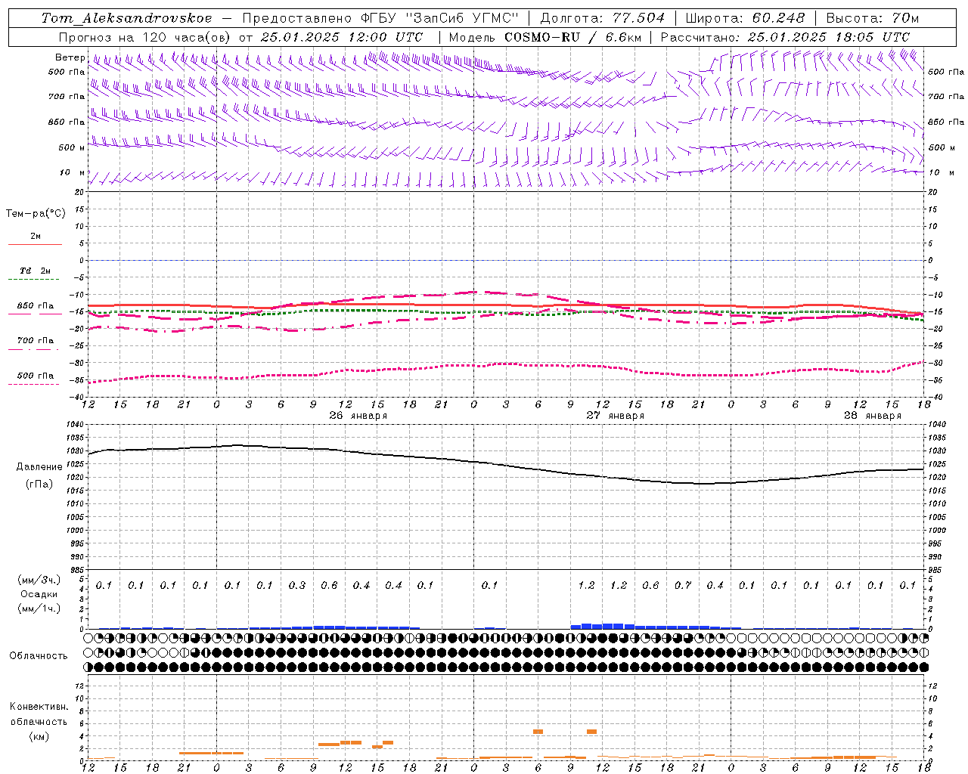Image resolution: width=968 pixels, height=774 pixels.
Task: Click the (км) unit label
Action: [x=39, y=736]
